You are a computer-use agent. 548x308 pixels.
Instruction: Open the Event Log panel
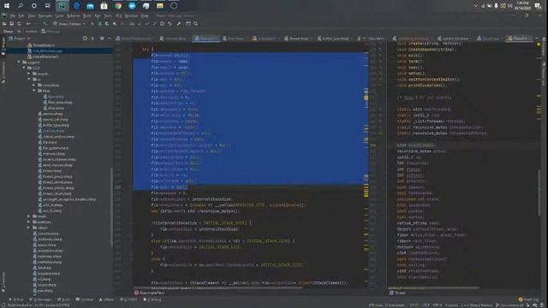coord(528,299)
